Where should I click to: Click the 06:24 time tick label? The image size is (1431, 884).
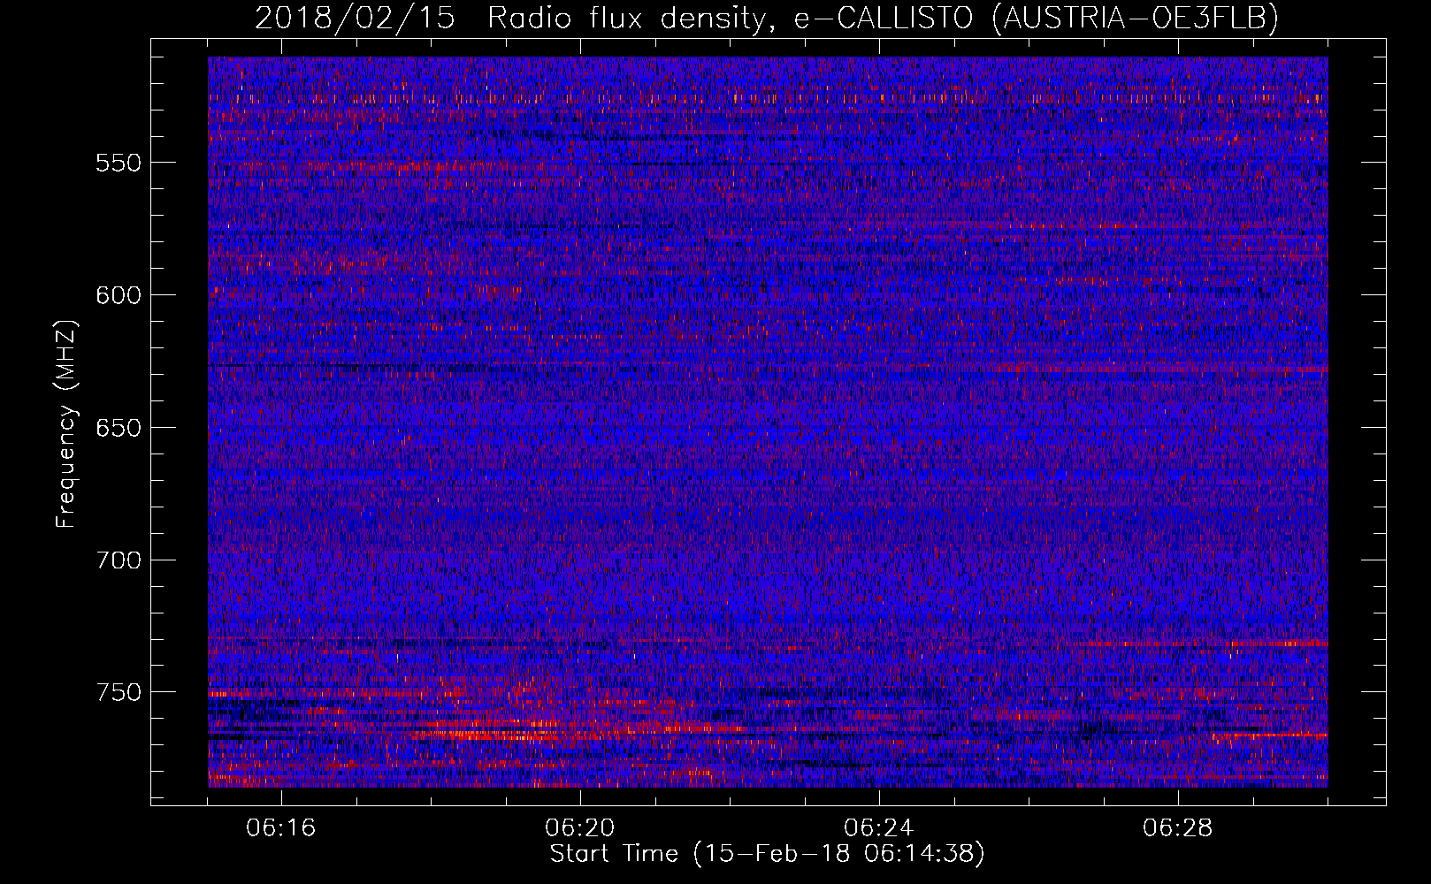(879, 828)
